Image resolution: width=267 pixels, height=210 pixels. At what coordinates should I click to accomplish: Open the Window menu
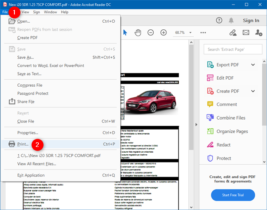click(x=50, y=12)
